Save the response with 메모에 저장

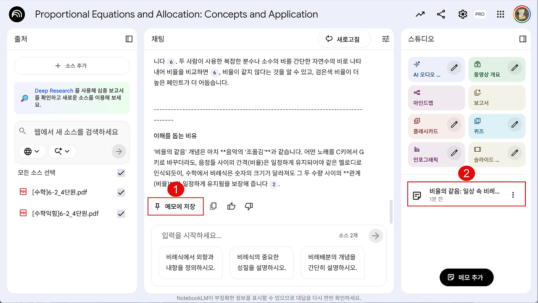[x=175, y=206]
